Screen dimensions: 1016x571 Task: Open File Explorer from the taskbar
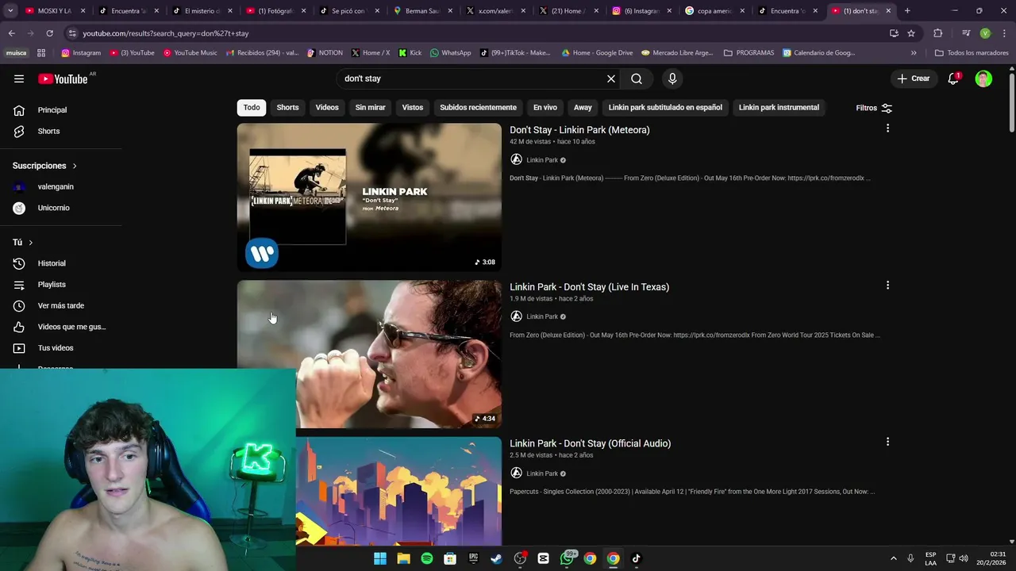403,558
